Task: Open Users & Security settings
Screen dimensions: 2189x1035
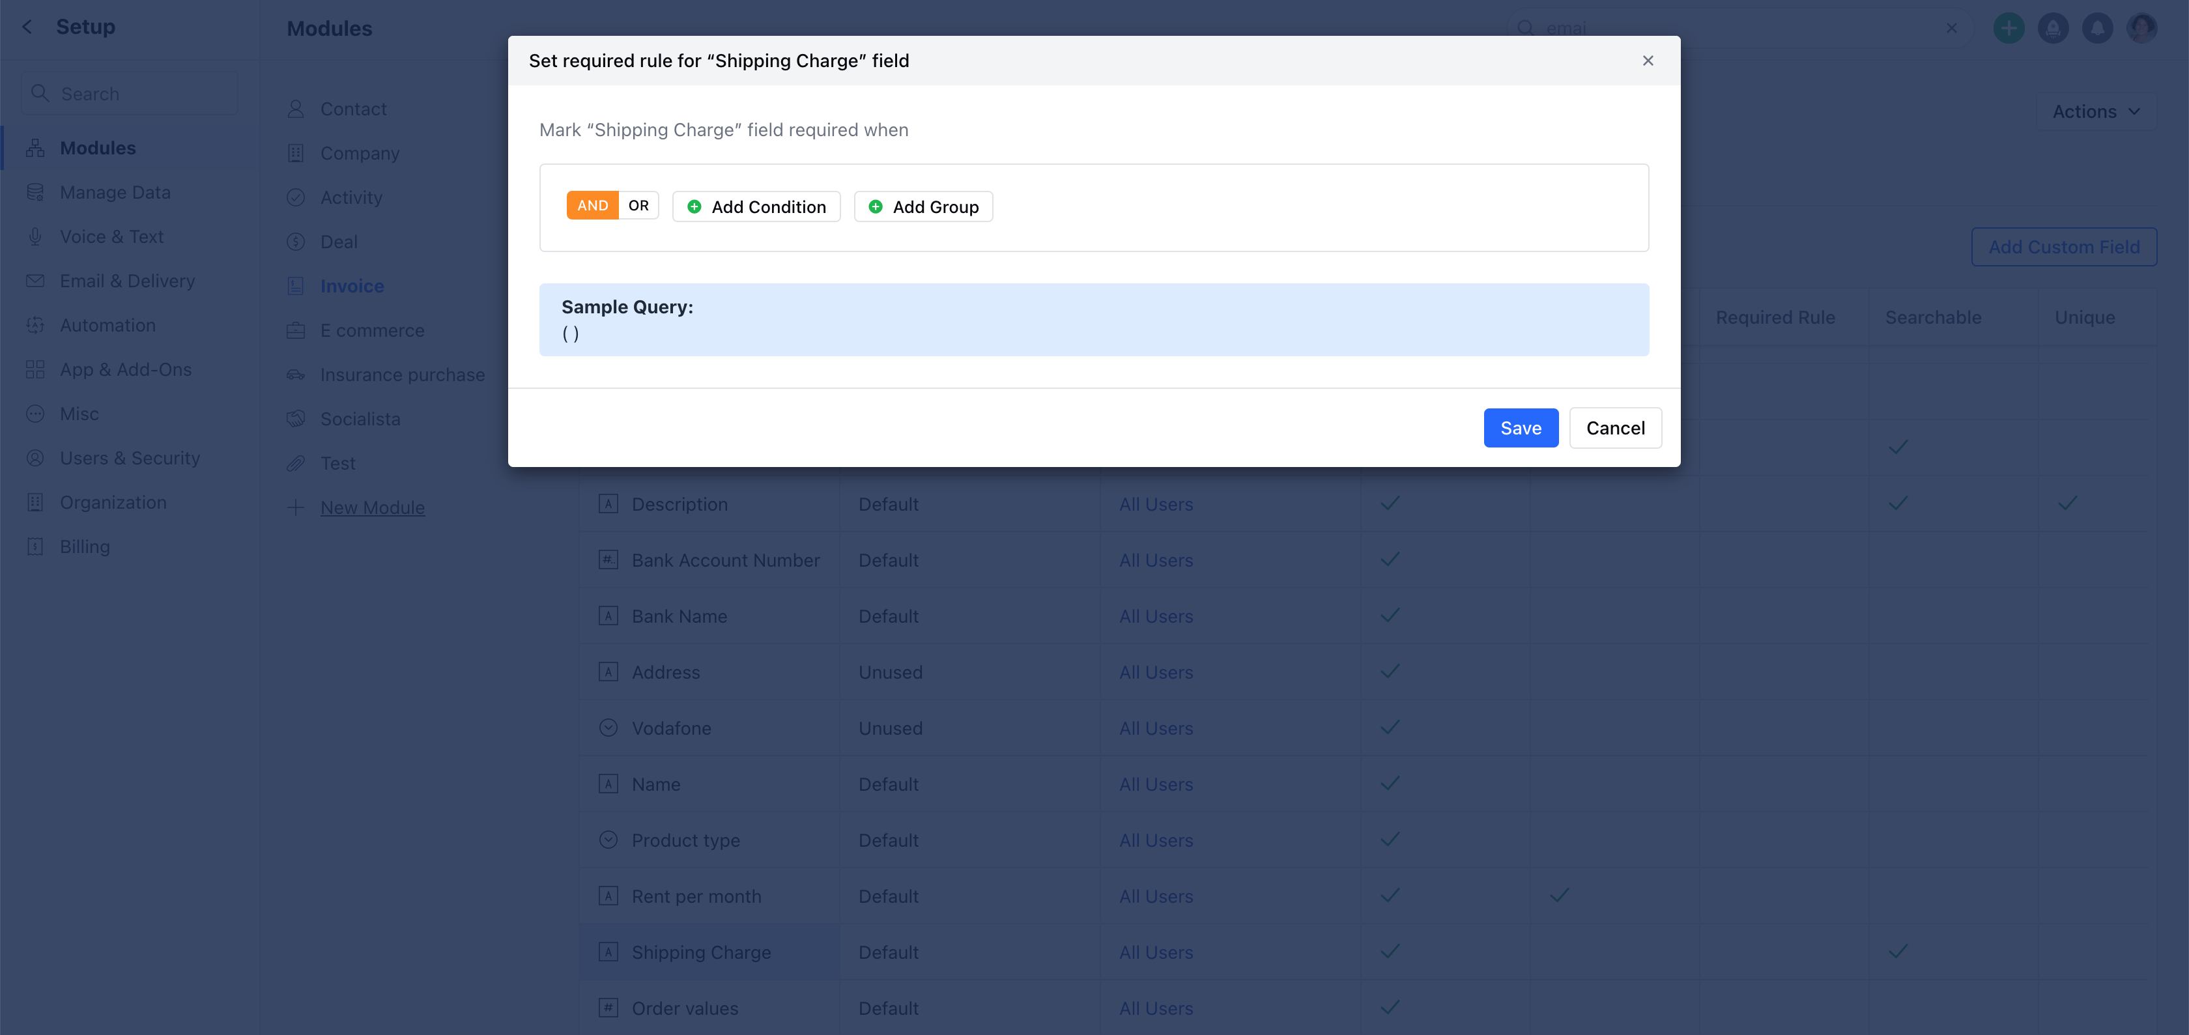Action: point(129,457)
